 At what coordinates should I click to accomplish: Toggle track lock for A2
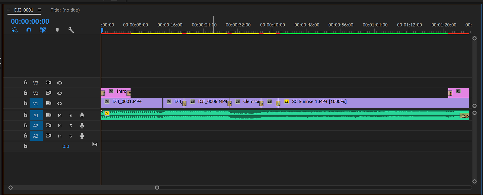pos(25,125)
